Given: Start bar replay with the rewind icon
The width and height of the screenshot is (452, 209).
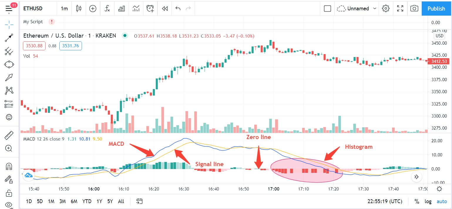Looking at the screenshot, I should pyautogui.click(x=165, y=9).
